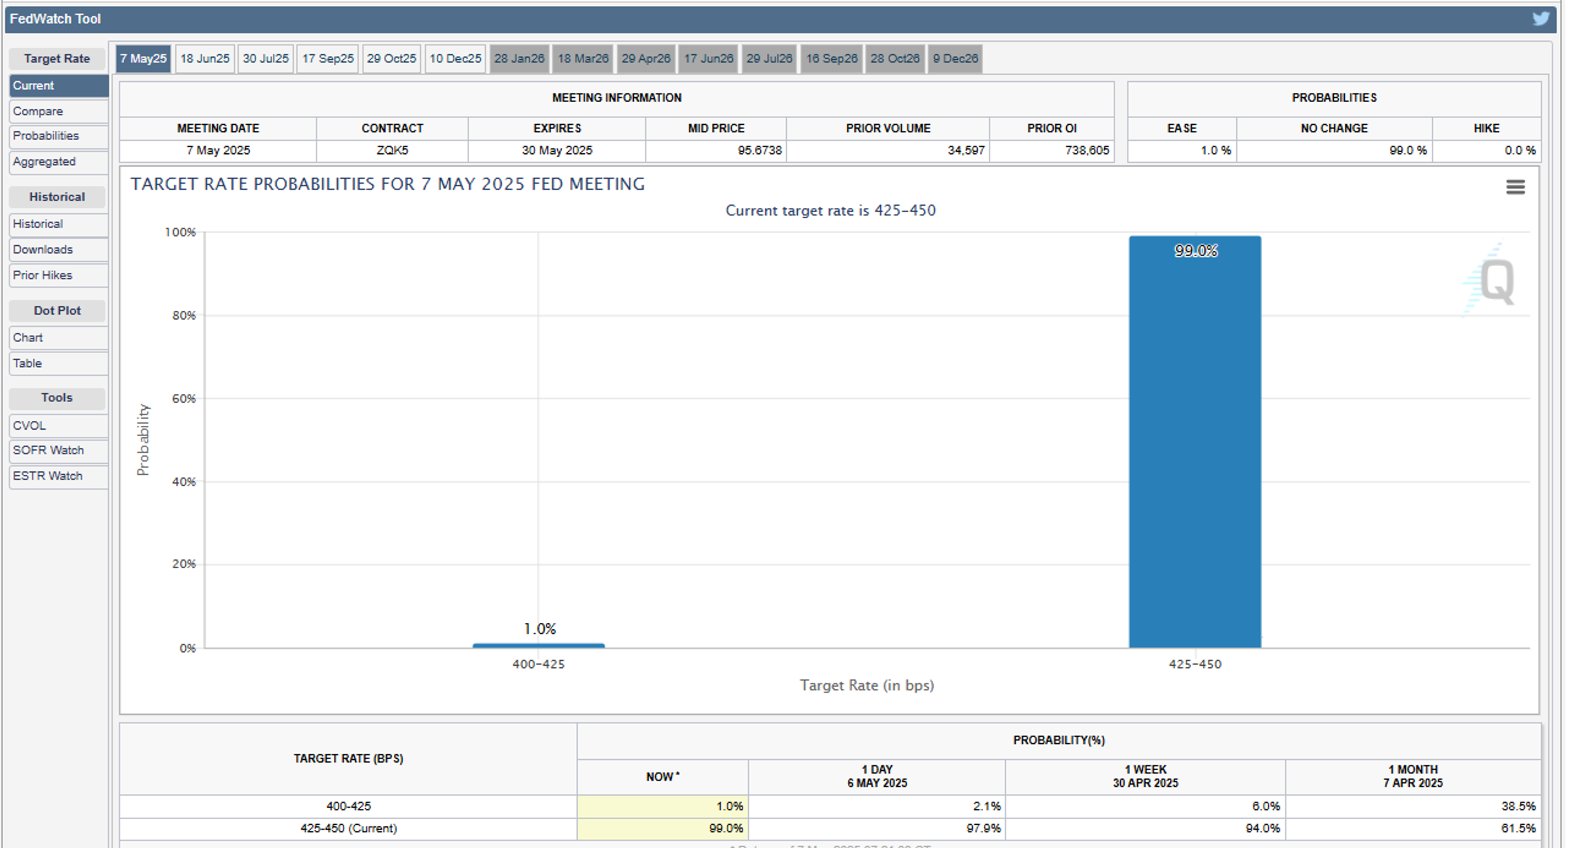Launch the CVOL tool

coord(58,426)
